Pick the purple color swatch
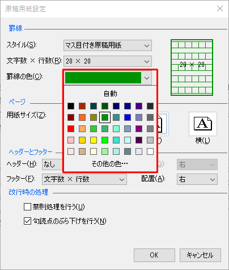229x270 pixels. 139,129
